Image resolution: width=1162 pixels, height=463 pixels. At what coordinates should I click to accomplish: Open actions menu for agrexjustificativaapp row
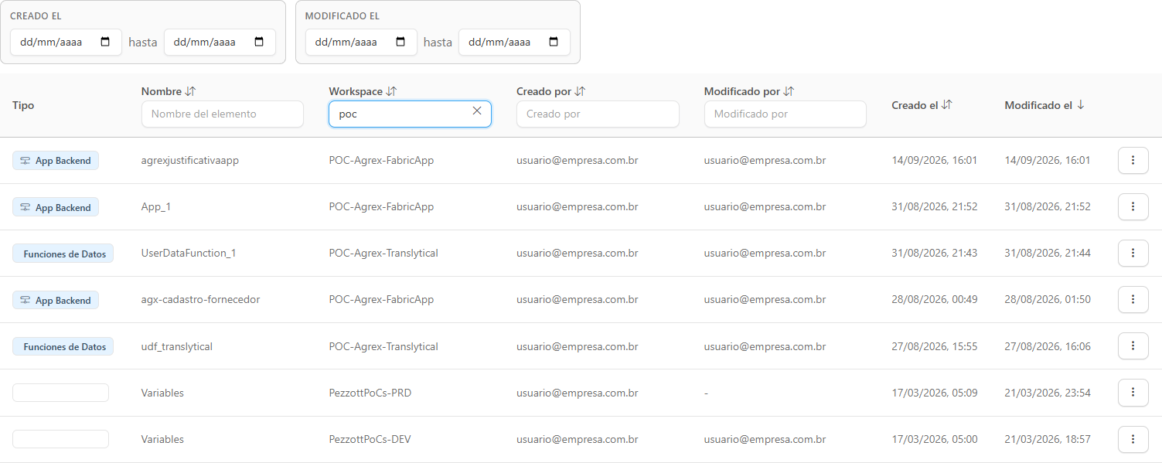[1133, 160]
